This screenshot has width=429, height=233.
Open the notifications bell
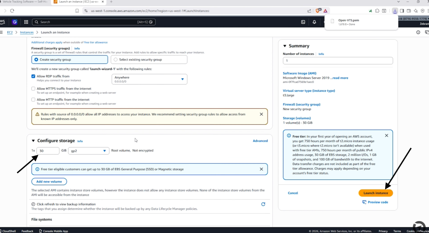click(314, 22)
